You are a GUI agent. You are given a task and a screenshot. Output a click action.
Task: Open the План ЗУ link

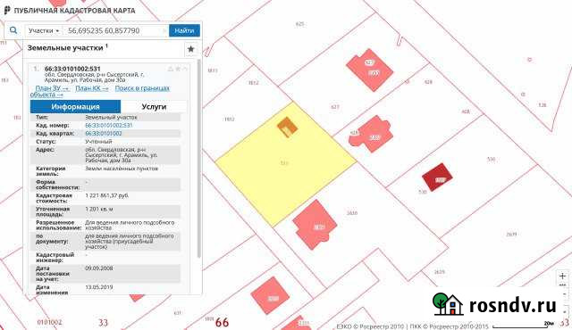coord(52,88)
